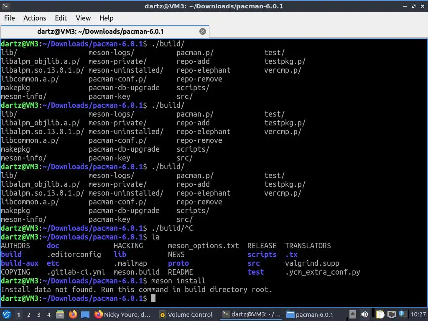The height and width of the screenshot is (321, 428).
Task: Click the 'meson install' command text
Action: tap(178, 281)
